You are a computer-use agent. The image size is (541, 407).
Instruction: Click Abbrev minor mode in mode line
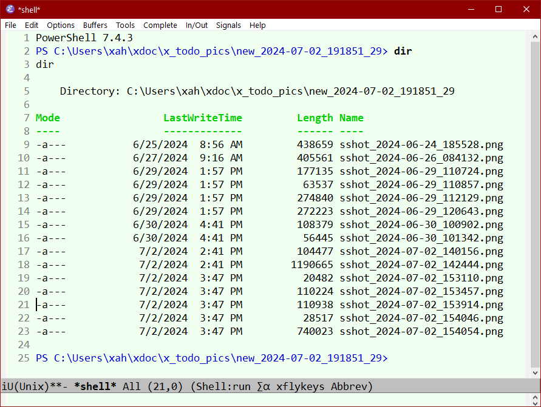349,386
